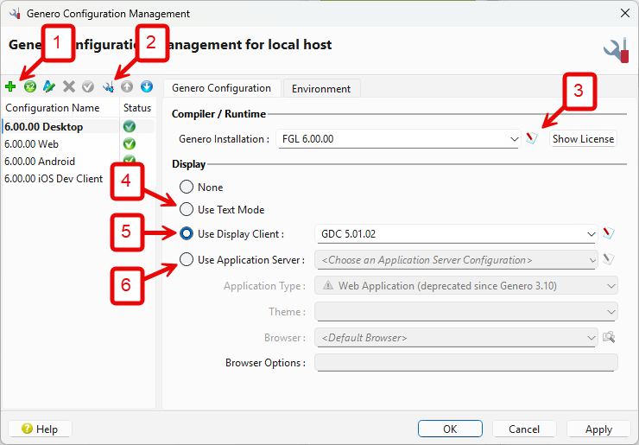Click the Configuration Name column header
This screenshot has height=445, width=639.
[x=60, y=108]
